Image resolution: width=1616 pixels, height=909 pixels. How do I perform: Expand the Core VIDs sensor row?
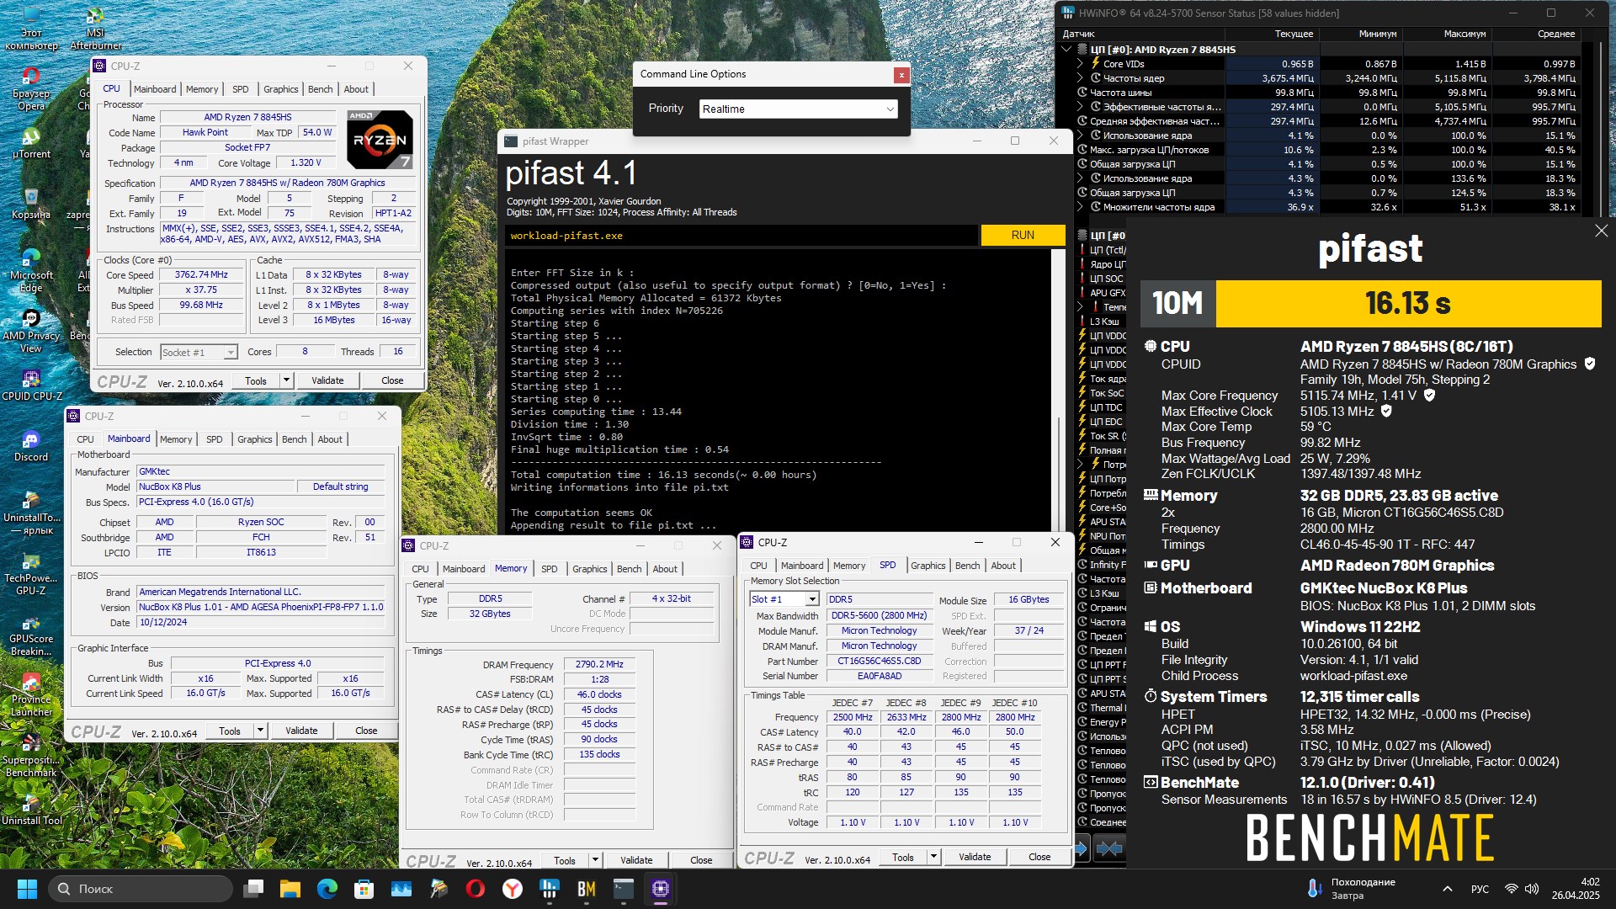(1081, 64)
